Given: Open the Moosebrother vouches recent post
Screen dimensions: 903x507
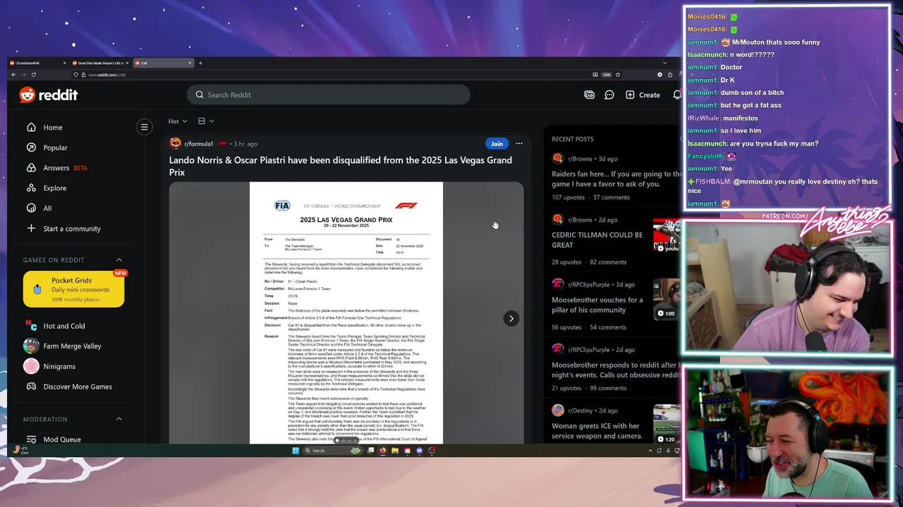Looking at the screenshot, I should (x=597, y=305).
